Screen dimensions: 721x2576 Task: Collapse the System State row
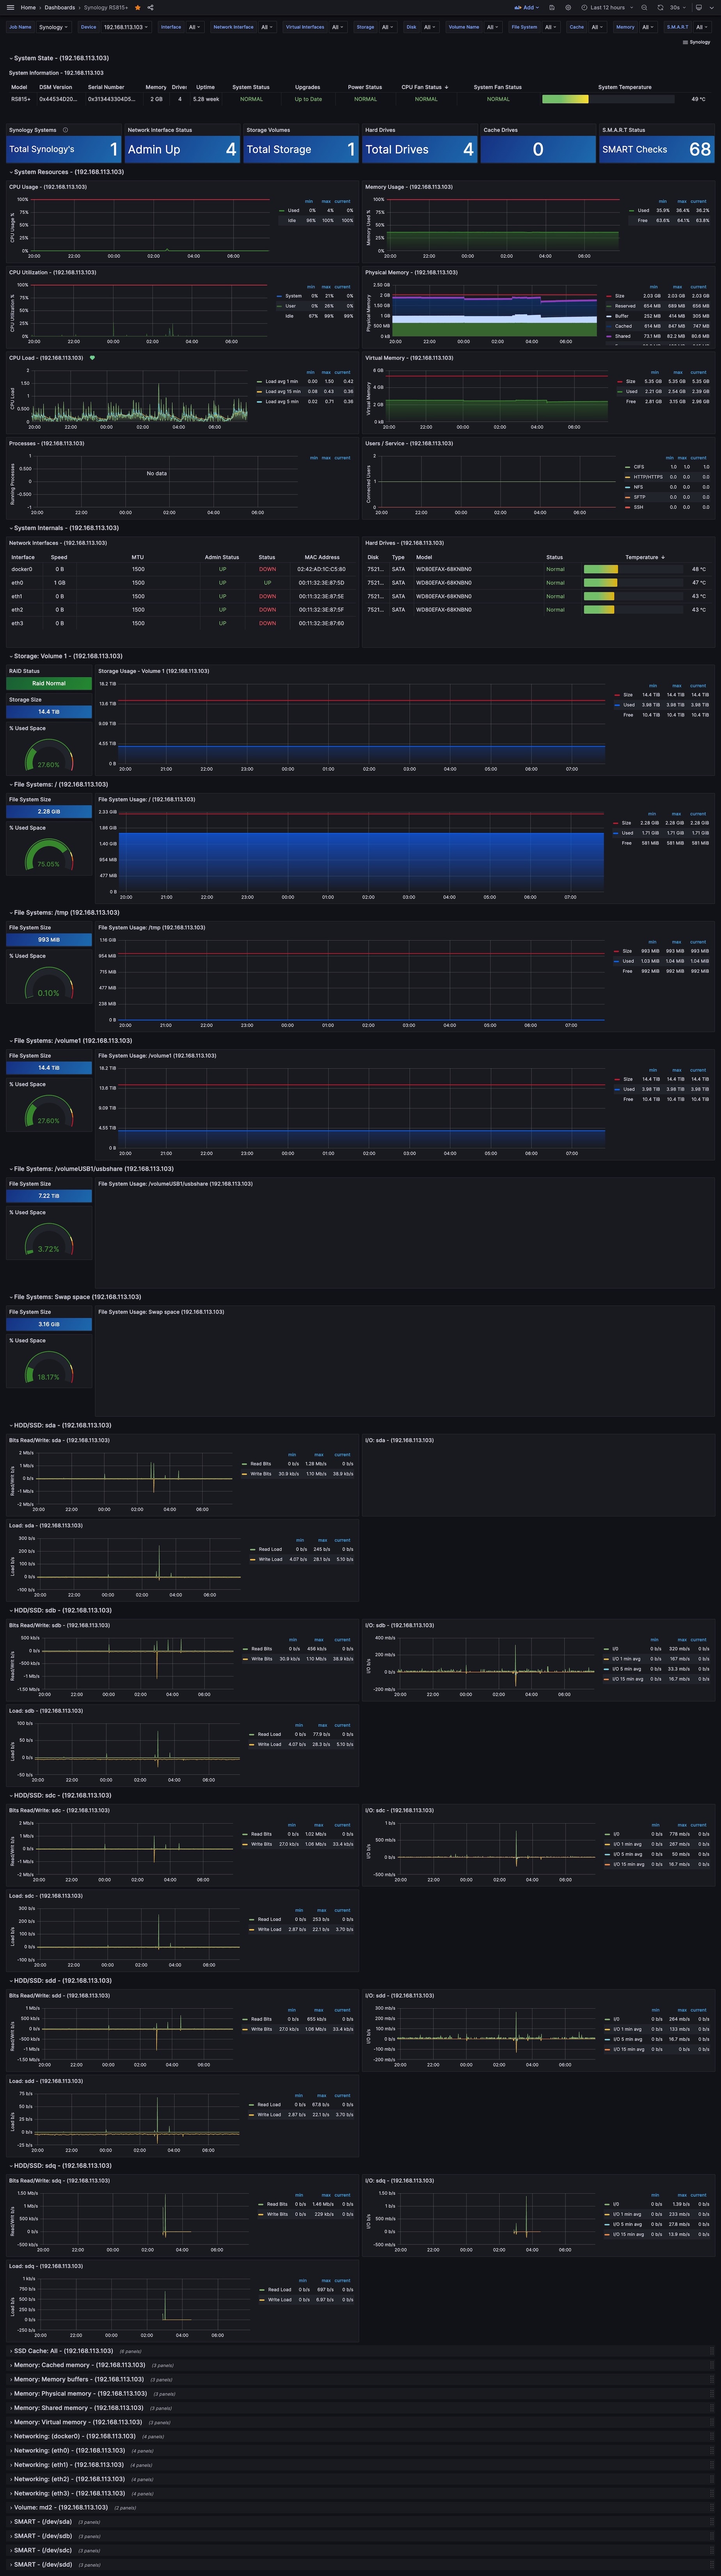point(58,58)
